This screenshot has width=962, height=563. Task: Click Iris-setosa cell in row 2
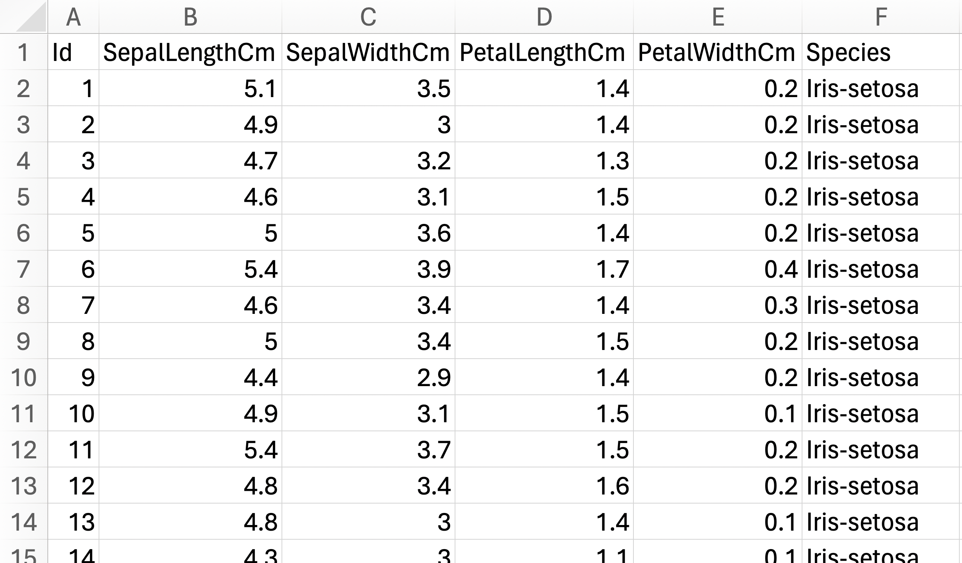click(x=882, y=88)
